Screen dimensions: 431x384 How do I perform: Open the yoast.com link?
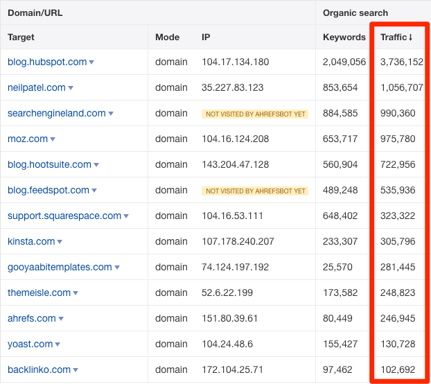pos(30,344)
